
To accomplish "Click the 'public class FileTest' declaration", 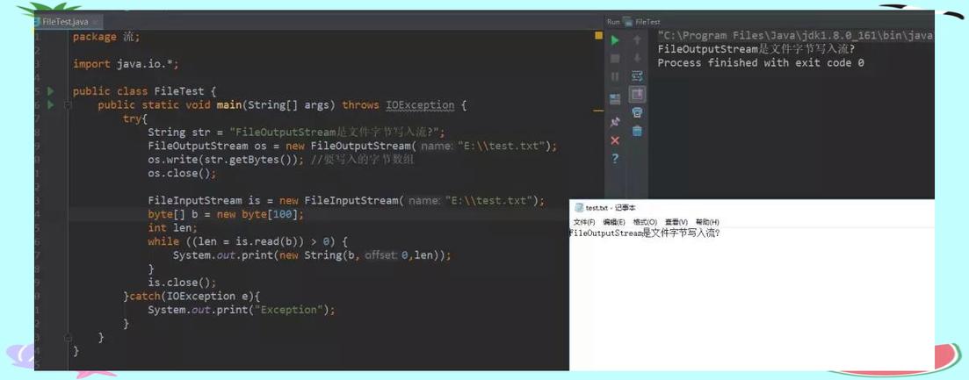I will [145, 91].
